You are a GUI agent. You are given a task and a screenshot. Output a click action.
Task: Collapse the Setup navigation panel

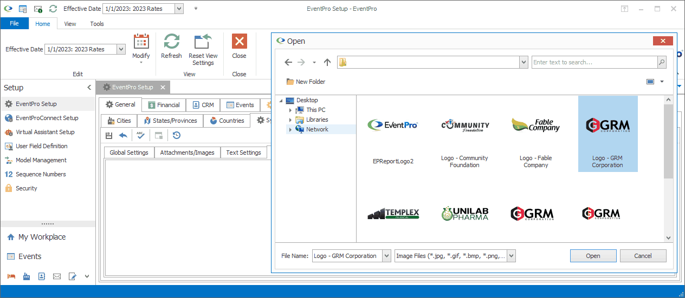coord(89,88)
